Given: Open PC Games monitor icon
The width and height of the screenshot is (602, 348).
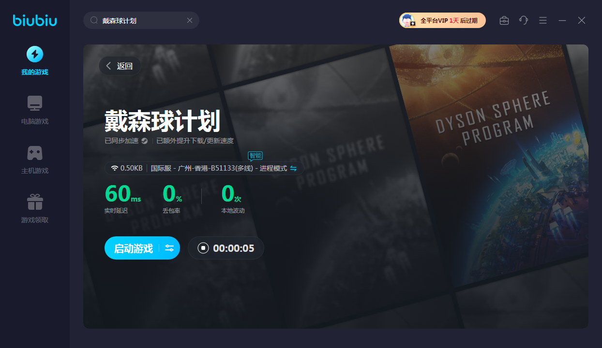Looking at the screenshot, I should (x=34, y=103).
